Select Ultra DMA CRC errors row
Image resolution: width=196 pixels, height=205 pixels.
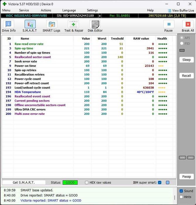[x=87, y=110]
